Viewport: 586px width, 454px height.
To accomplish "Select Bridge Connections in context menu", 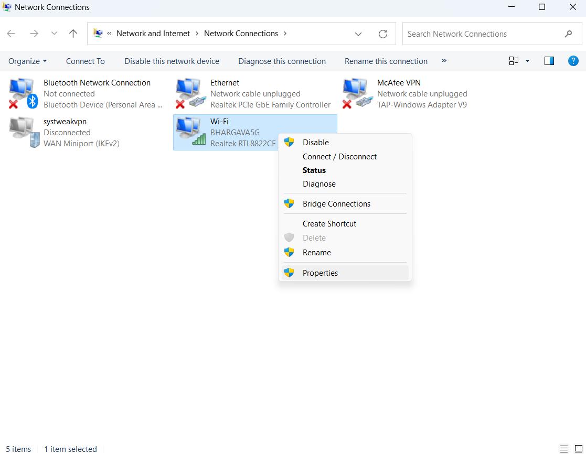I will pos(336,204).
